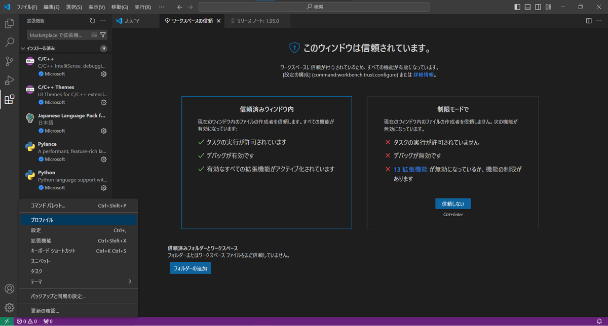608x326 pixels.
Task: Click the remote window indicator in status bar
Action: click(7, 321)
